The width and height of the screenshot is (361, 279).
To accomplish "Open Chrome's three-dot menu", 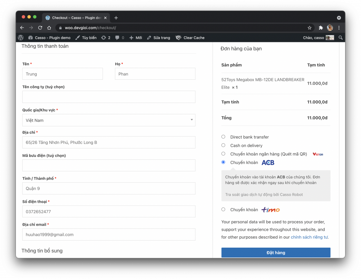I will [339, 28].
